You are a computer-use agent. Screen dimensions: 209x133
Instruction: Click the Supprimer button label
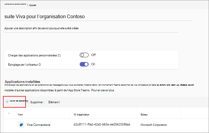37,102
